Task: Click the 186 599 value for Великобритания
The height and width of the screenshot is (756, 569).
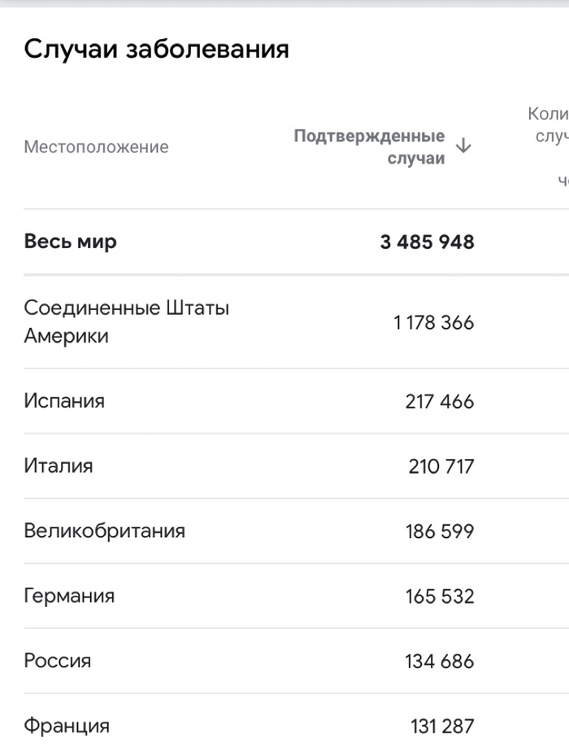Action: [x=441, y=531]
